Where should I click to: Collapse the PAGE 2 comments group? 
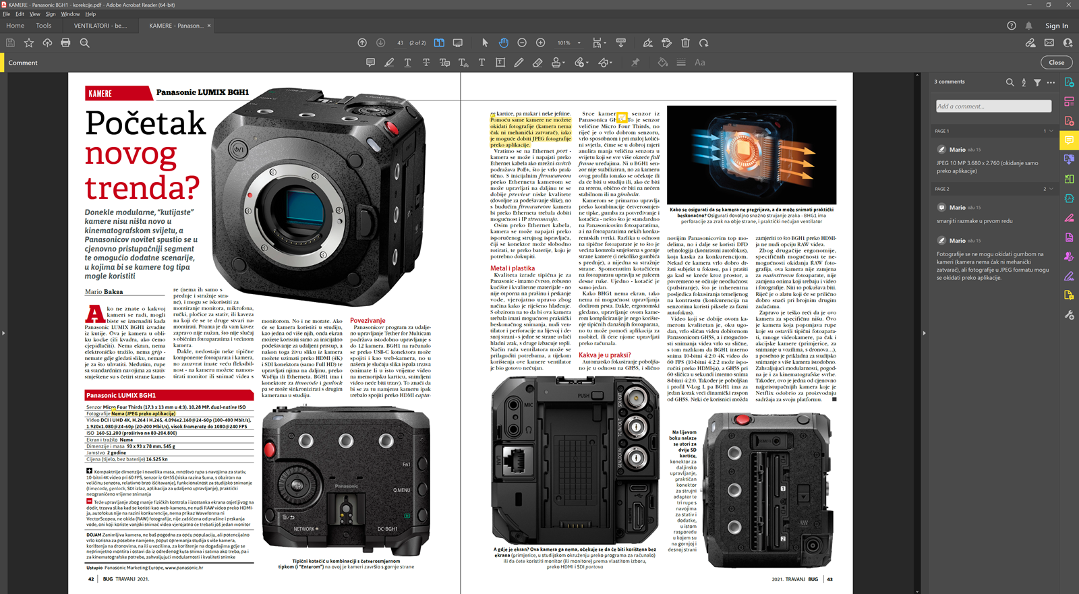(x=1051, y=189)
